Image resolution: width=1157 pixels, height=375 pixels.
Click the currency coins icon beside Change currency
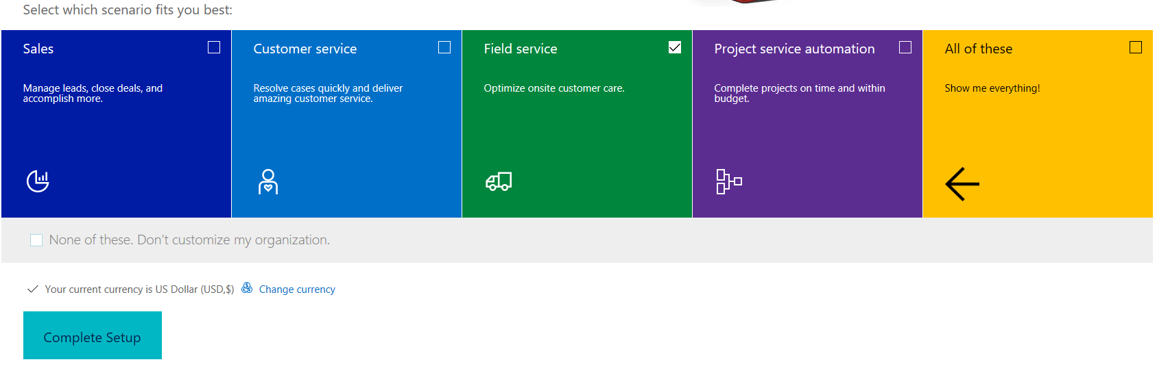pyautogui.click(x=247, y=288)
